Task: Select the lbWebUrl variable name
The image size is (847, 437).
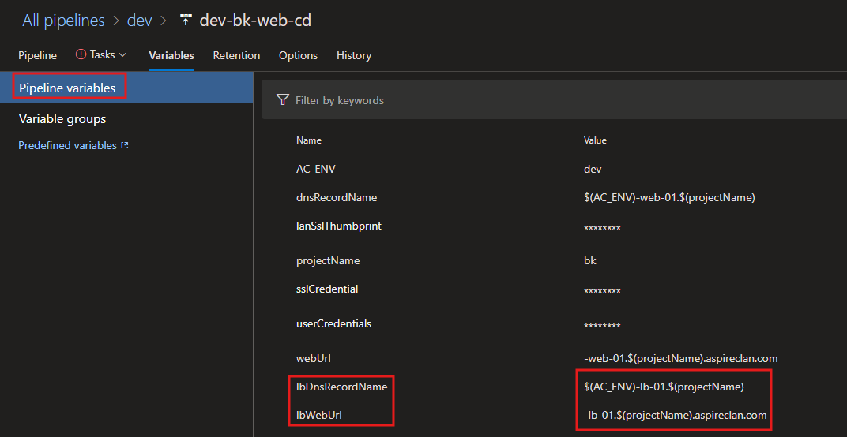Action: click(x=319, y=415)
